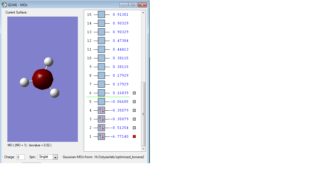Click energy value 0.44413

121,49
